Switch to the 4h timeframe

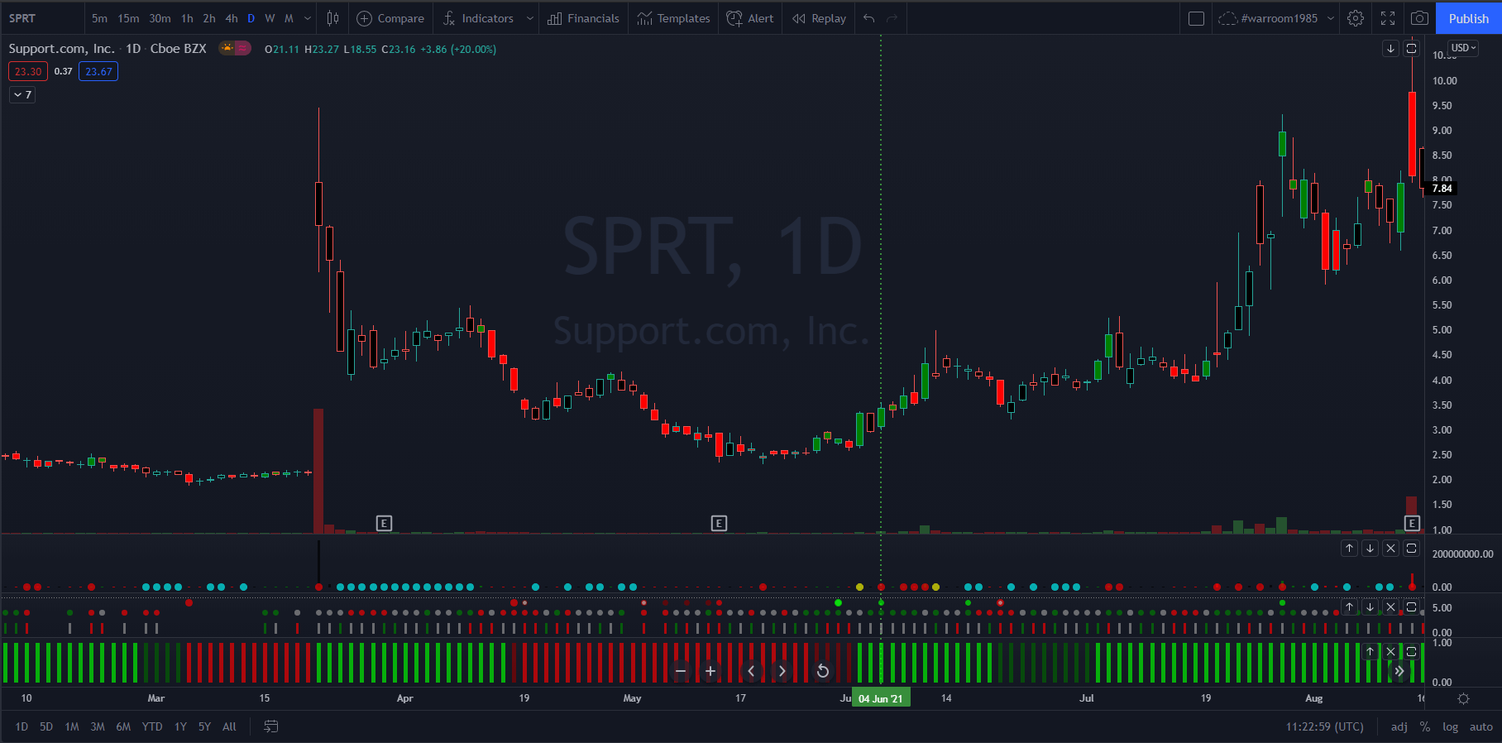(232, 18)
